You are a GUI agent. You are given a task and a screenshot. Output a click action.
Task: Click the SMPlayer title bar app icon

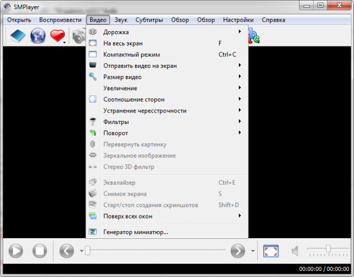pos(7,7)
